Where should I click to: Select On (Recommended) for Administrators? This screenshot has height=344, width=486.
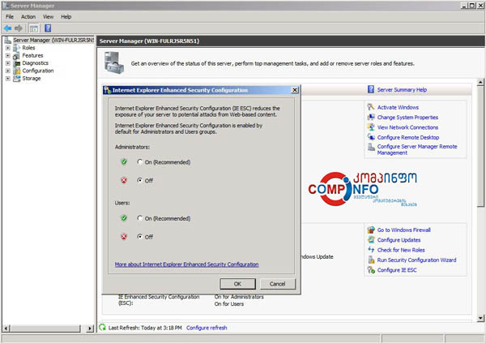pyautogui.click(x=140, y=161)
